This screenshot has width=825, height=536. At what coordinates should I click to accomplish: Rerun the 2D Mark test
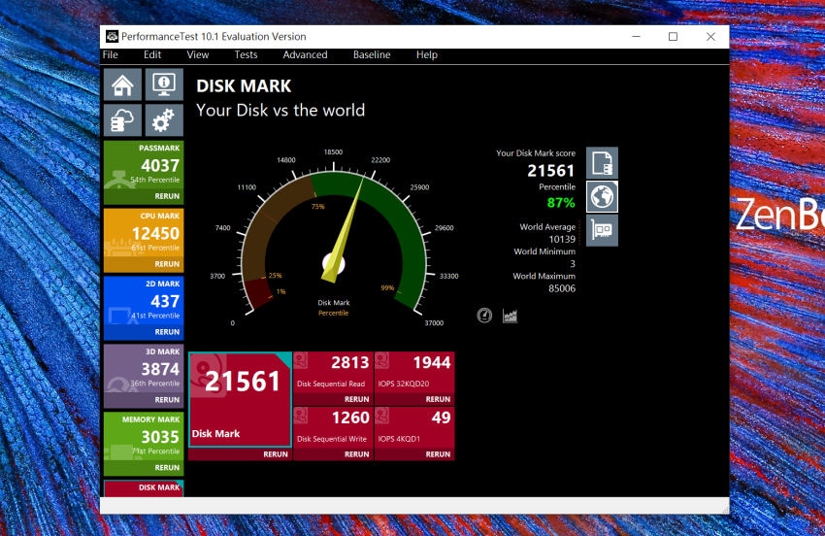coord(167,332)
